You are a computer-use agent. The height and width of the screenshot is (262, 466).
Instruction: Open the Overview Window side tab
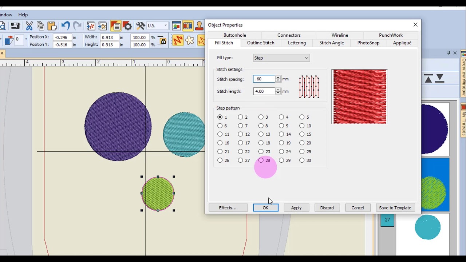click(463, 74)
